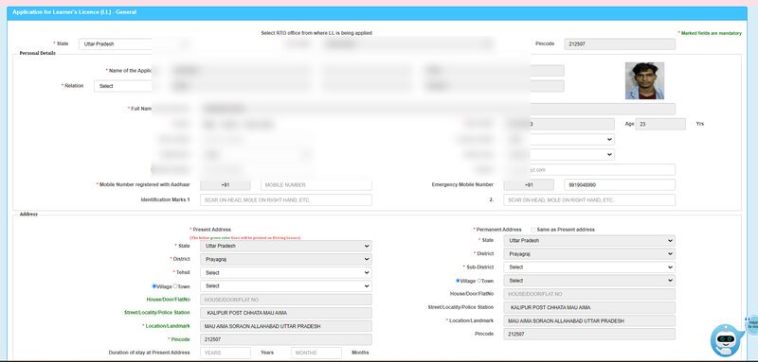Click the +91 code beside Emergency number
The image size is (758, 362).
click(529, 185)
